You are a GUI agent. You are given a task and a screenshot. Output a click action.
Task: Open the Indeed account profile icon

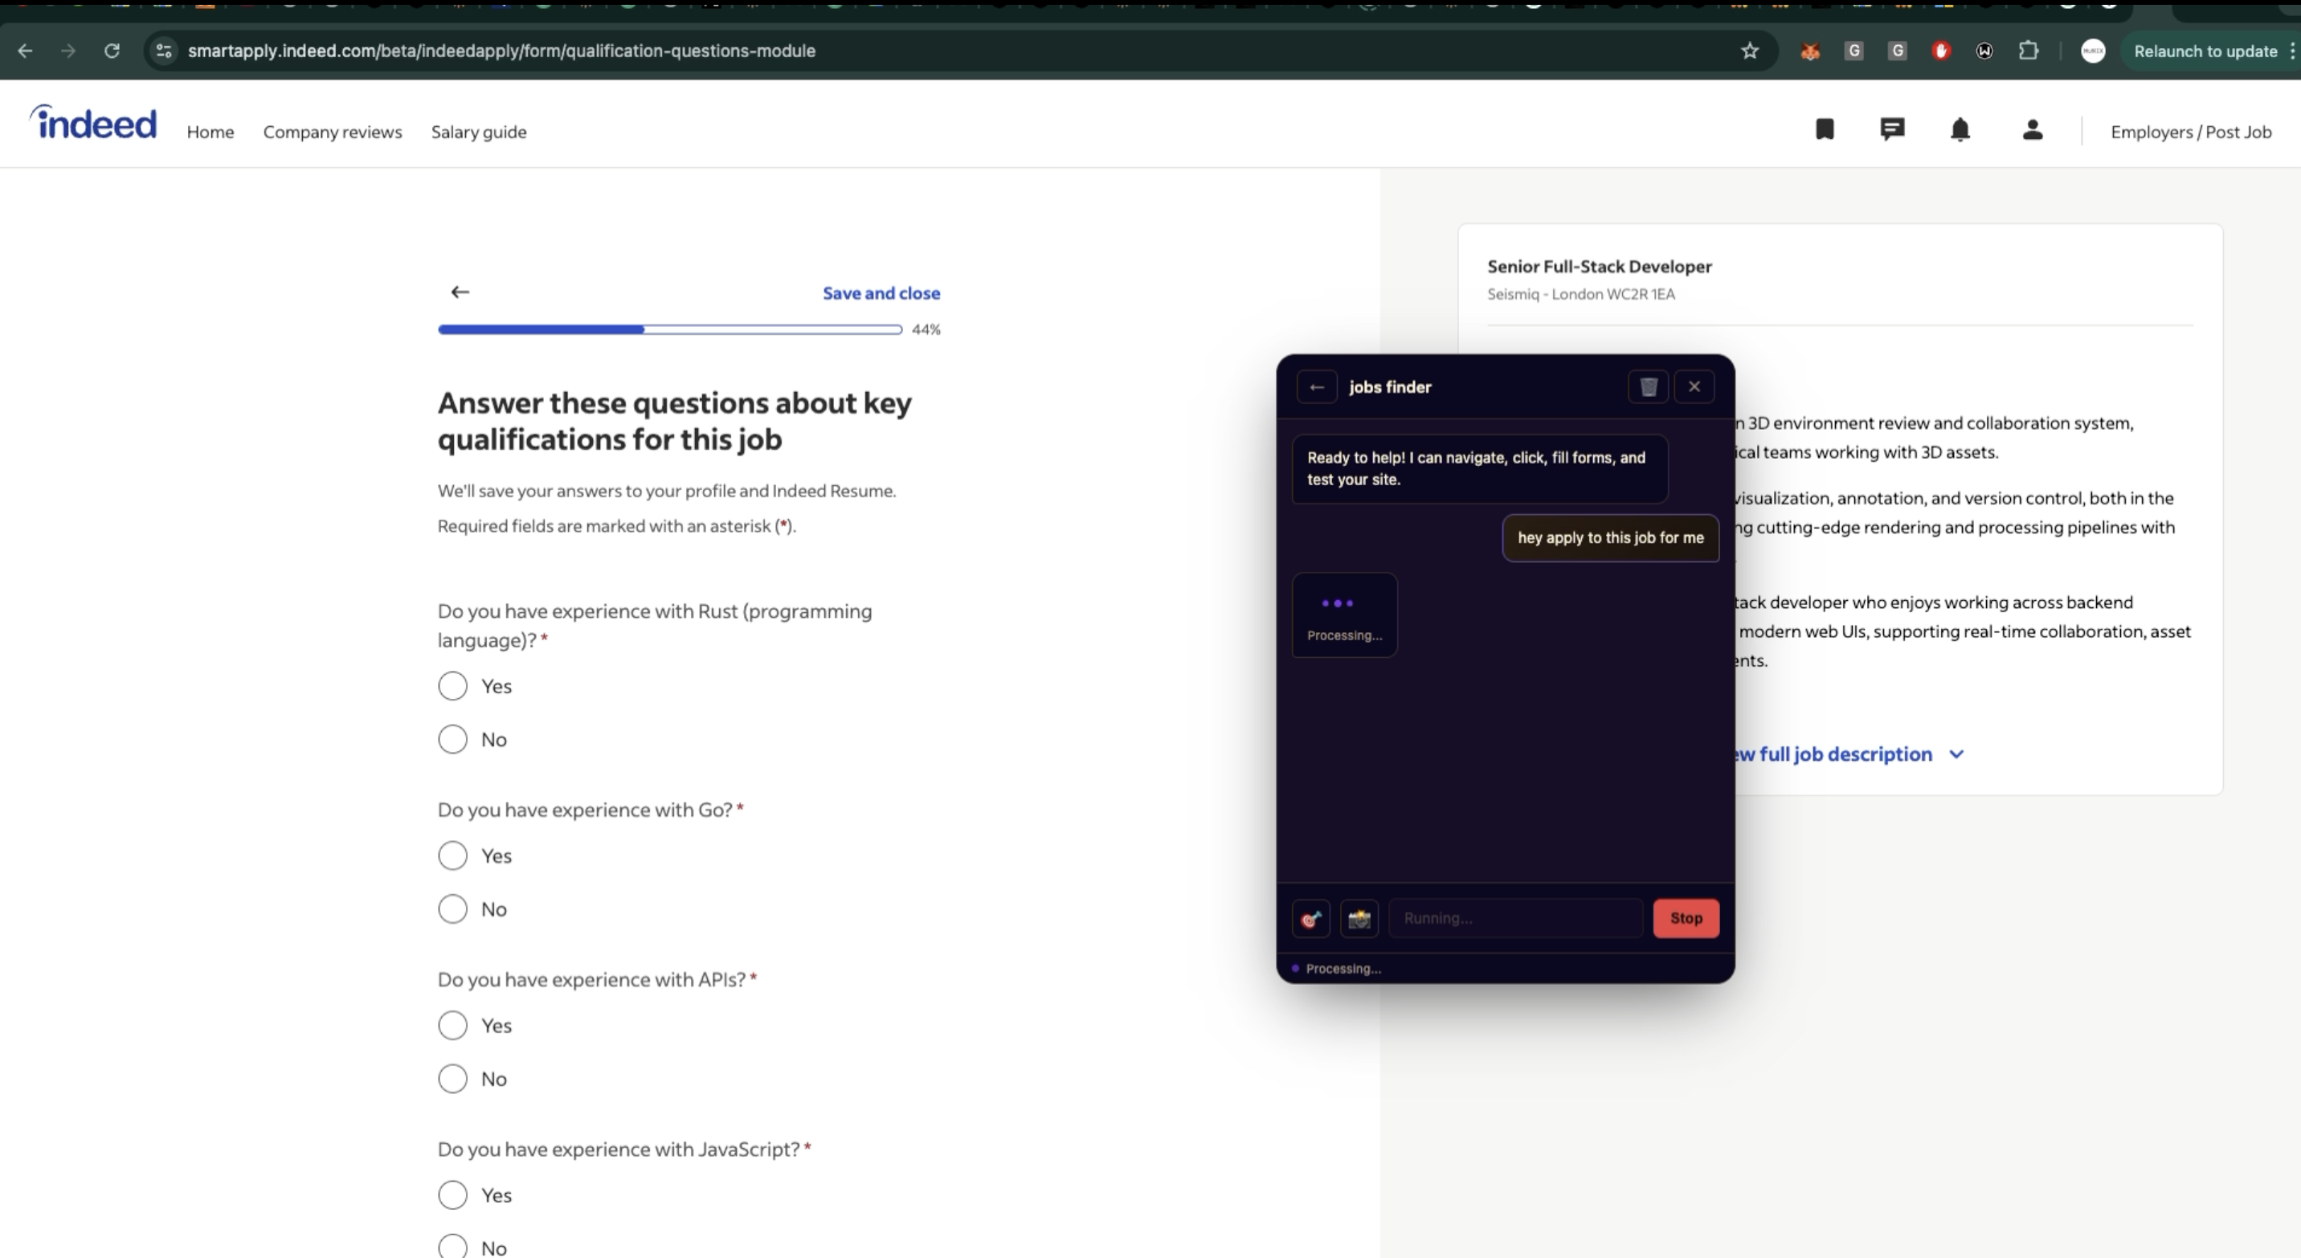(x=2031, y=130)
